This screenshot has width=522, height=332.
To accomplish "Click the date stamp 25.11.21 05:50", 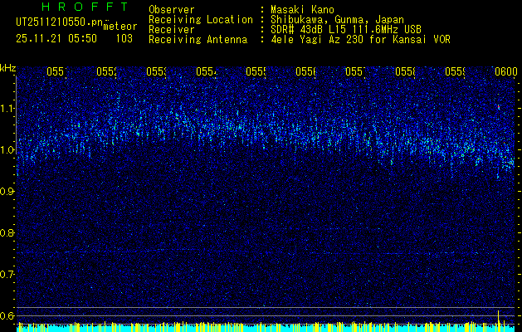I will click(x=56, y=39).
